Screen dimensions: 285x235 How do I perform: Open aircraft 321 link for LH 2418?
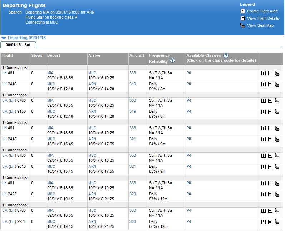[x=132, y=139]
